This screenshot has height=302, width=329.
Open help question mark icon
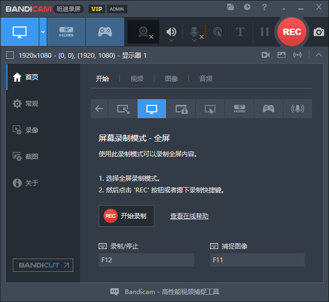264,7
